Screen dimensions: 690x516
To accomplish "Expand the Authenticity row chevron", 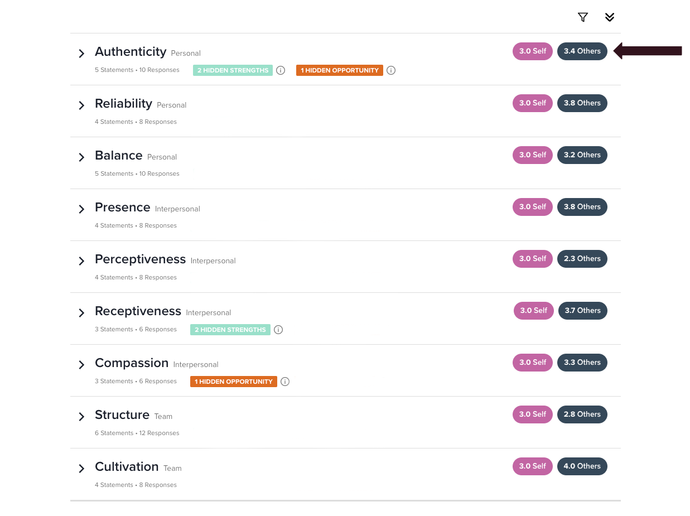I will click(x=81, y=54).
